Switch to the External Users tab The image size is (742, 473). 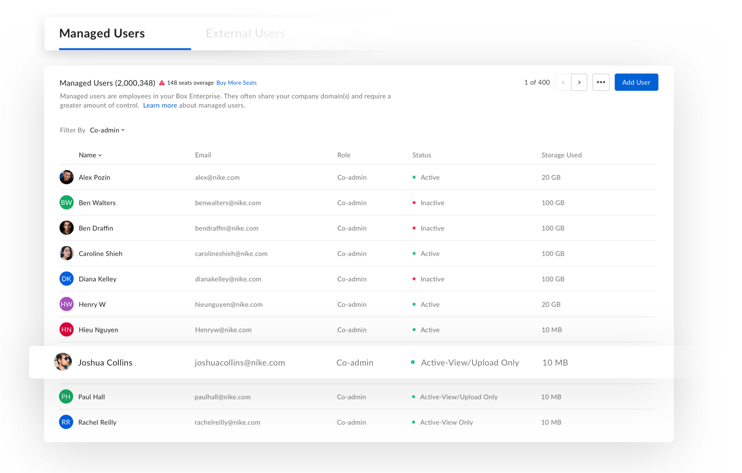point(245,33)
